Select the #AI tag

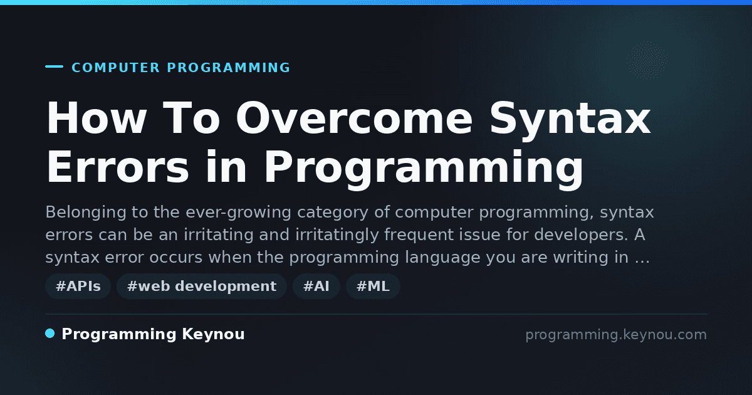(x=316, y=287)
